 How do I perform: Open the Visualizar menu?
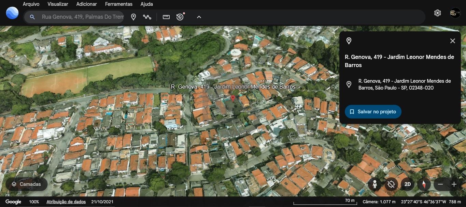click(58, 4)
